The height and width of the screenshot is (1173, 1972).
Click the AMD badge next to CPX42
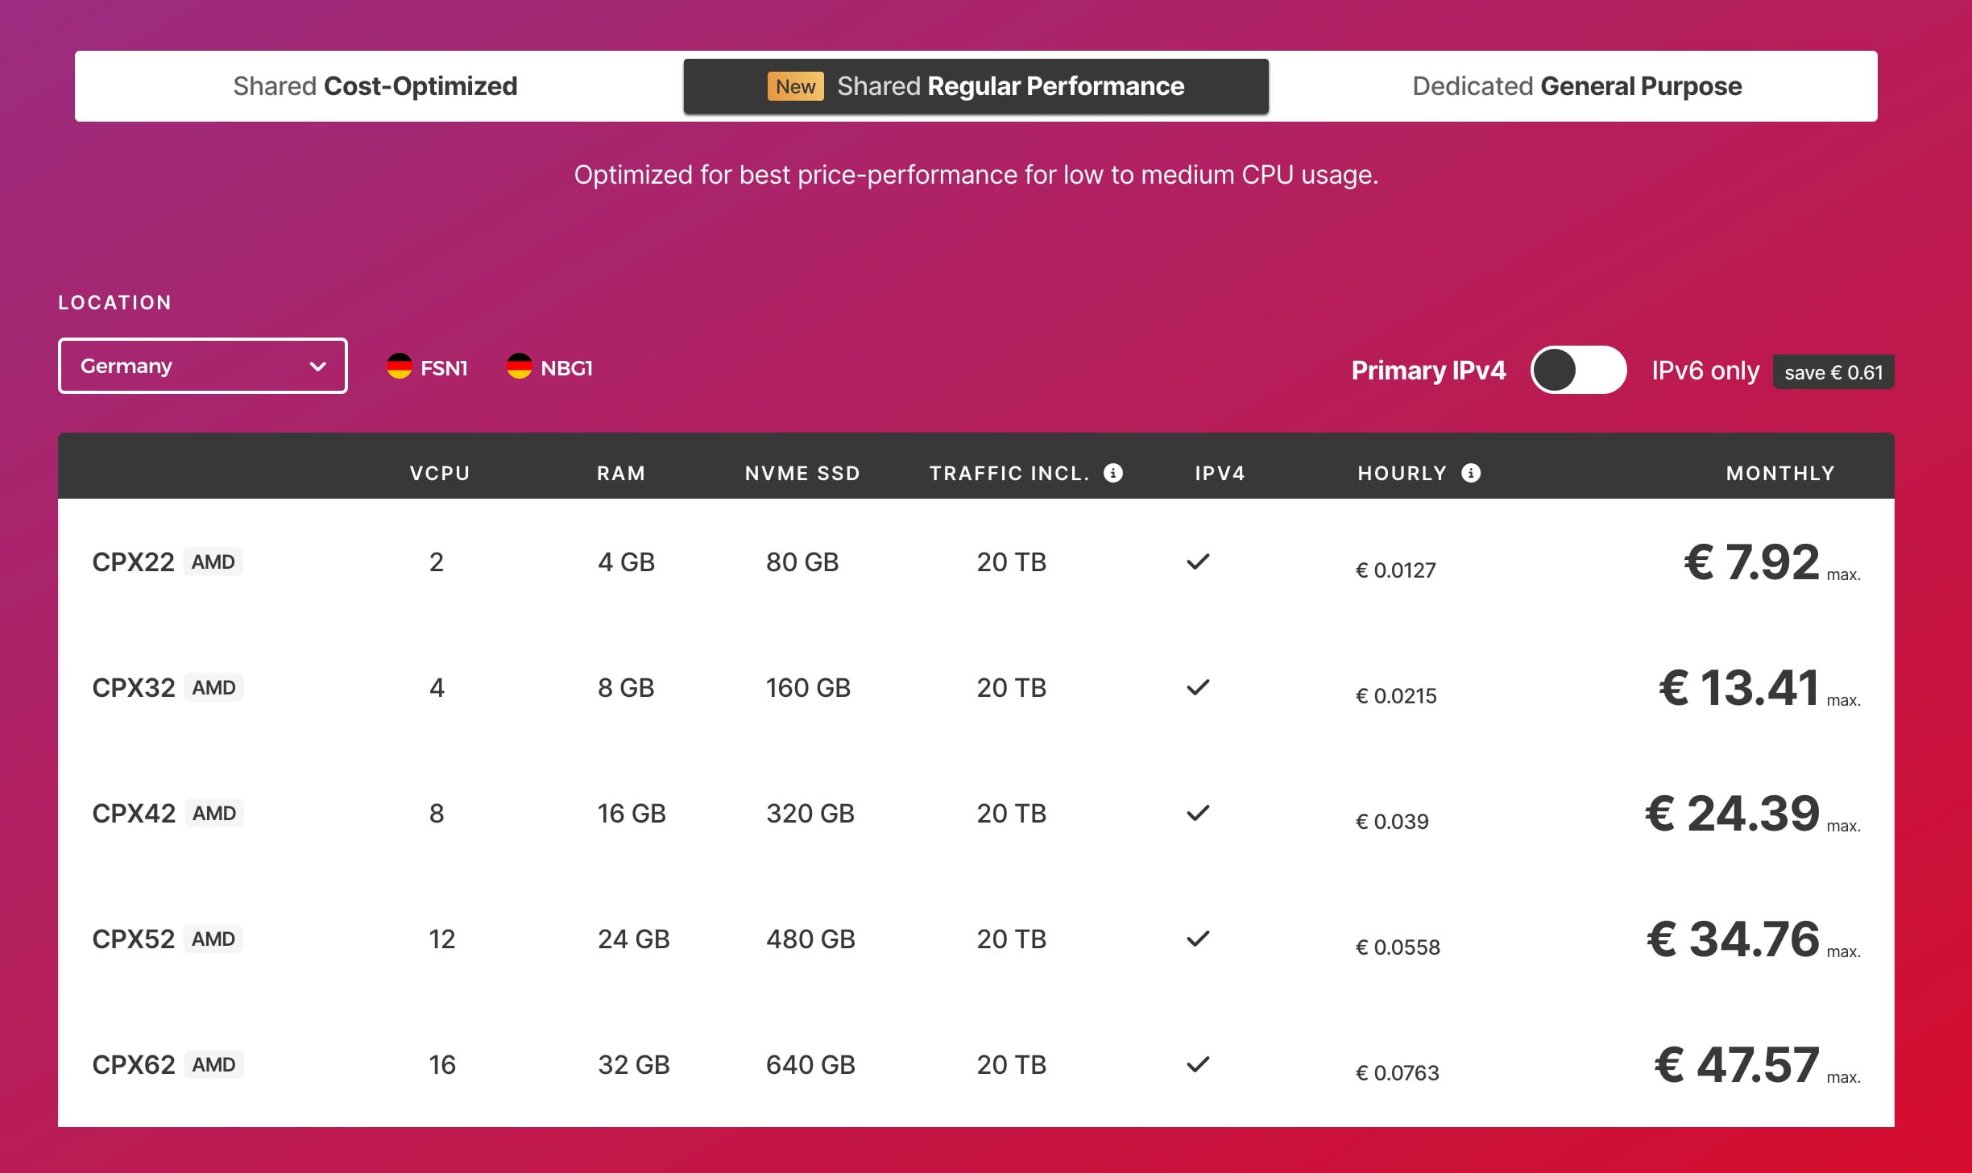tap(213, 813)
